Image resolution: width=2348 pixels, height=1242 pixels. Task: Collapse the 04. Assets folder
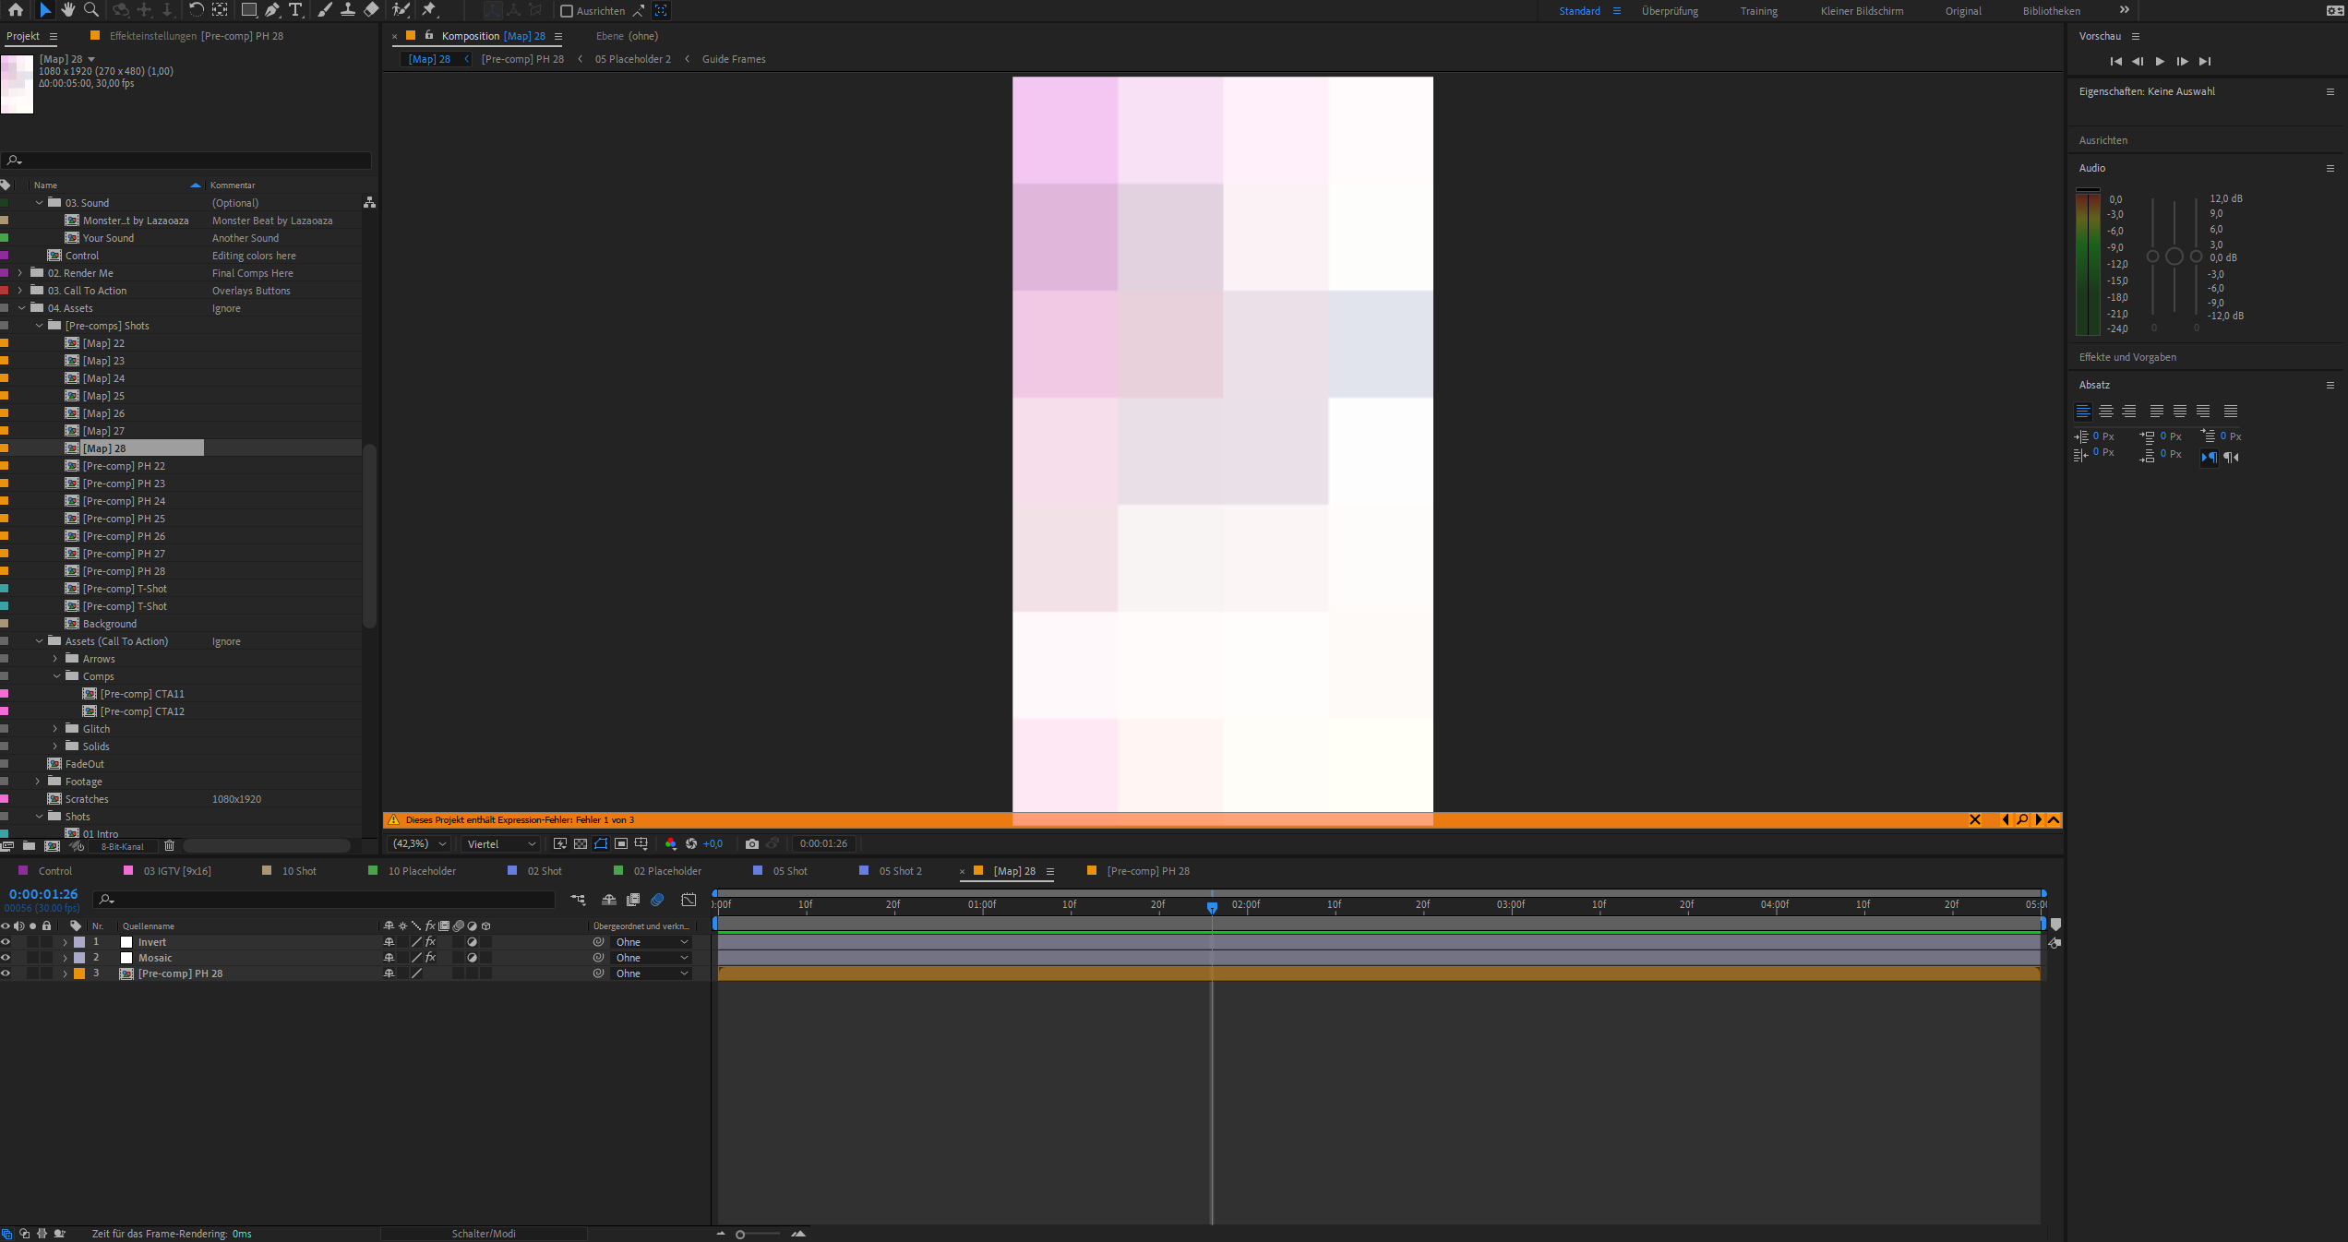22,307
